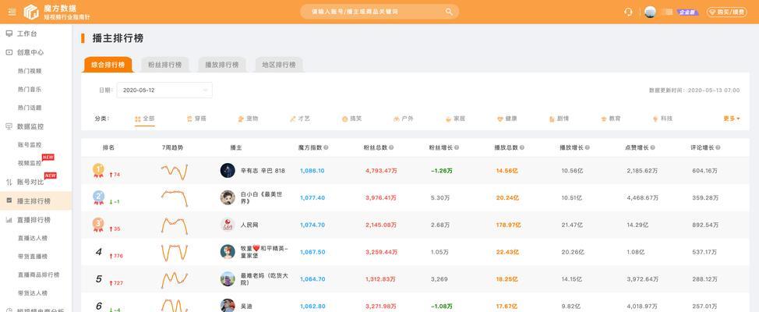Open 视频监控 in the sidebar
This screenshot has height=312, width=759.
click(30, 163)
